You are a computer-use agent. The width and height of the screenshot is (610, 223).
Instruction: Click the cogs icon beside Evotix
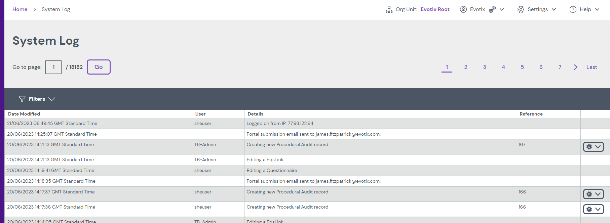click(x=492, y=9)
